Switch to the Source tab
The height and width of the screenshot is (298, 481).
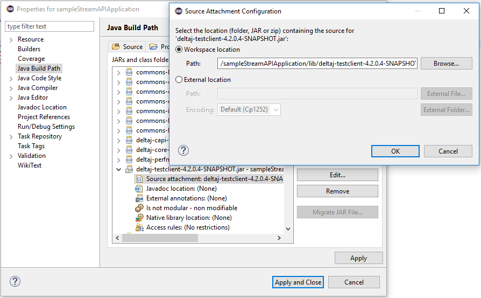pos(128,47)
